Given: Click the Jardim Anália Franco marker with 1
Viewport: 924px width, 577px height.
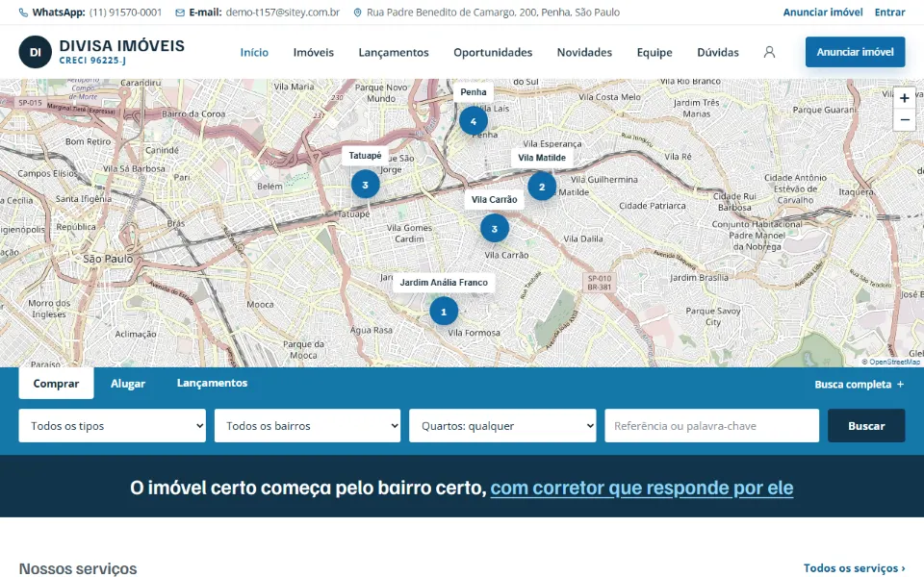Looking at the screenshot, I should point(444,312).
